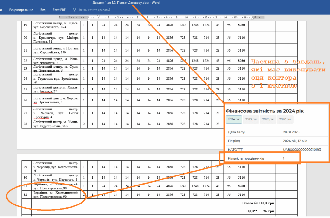The image size is (330, 218).
Task: Open the 2020 рік financial report
Action: pyautogui.click(x=285, y=119)
